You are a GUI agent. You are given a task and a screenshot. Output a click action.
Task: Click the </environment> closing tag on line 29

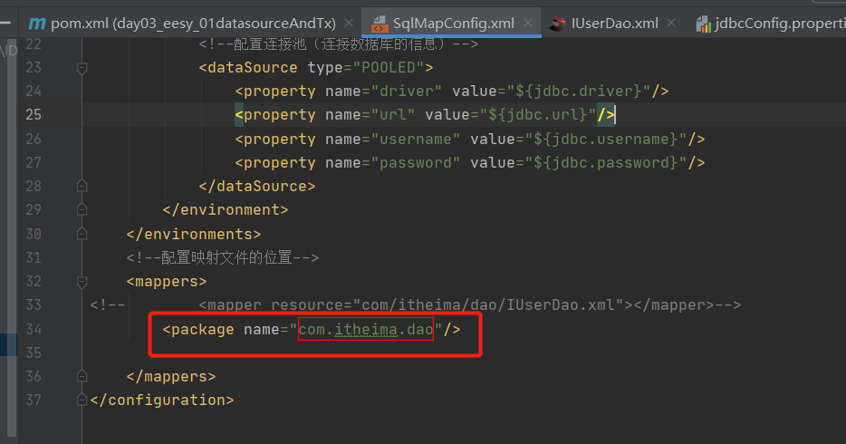tap(226, 209)
